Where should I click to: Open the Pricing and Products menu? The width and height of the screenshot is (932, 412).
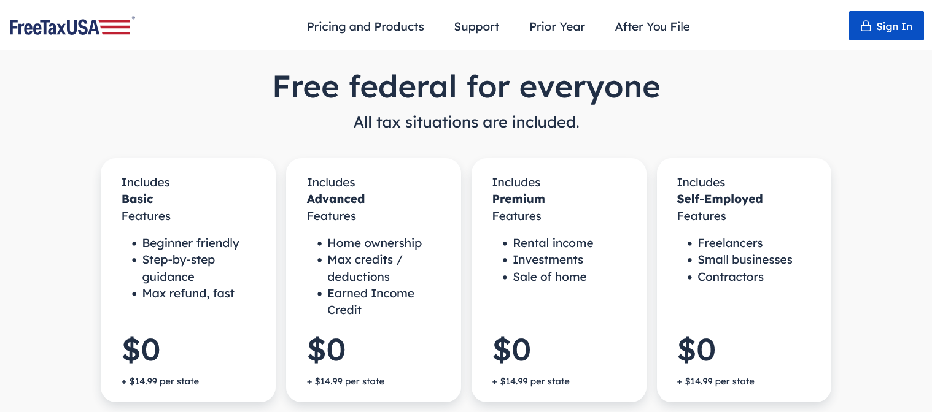(x=365, y=27)
